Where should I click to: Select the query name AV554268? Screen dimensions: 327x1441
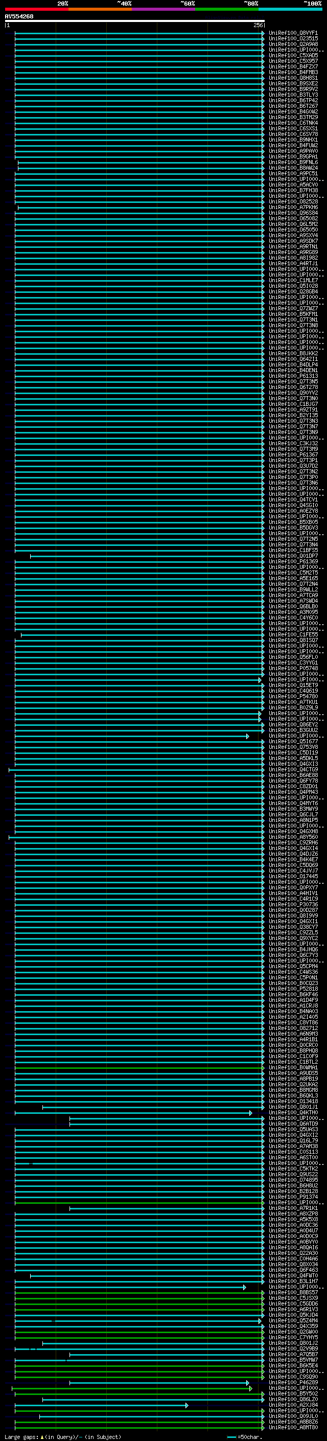click(x=19, y=16)
